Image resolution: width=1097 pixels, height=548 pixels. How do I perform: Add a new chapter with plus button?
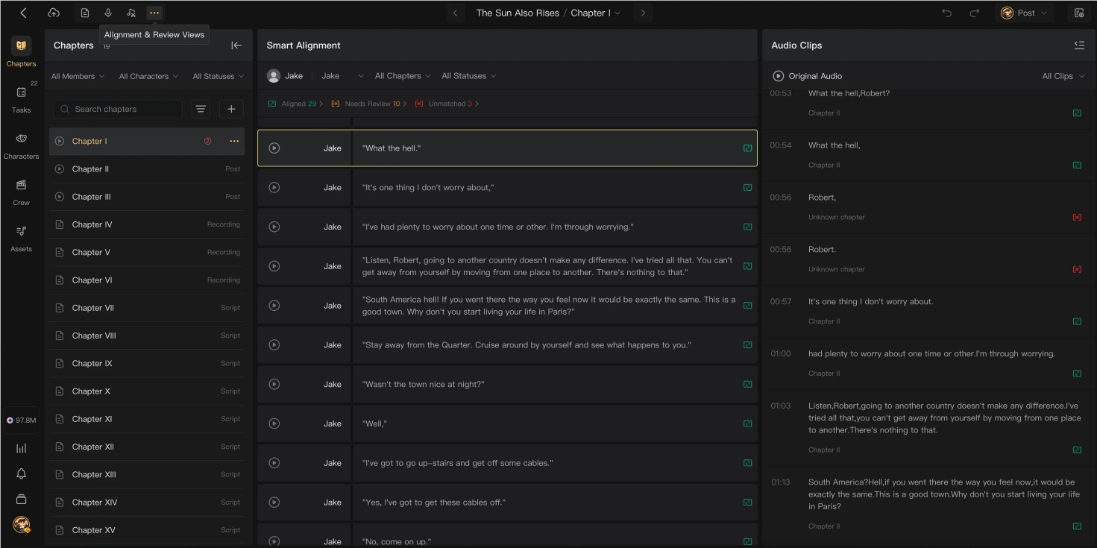point(231,109)
